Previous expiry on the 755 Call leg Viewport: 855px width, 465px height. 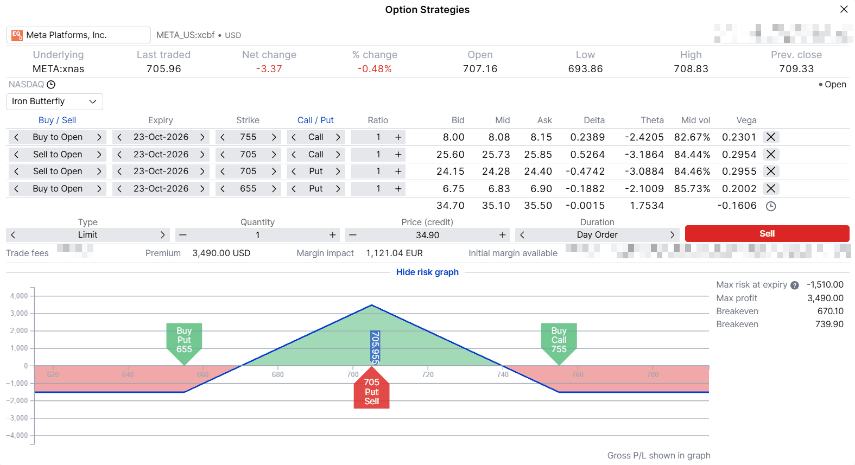pos(119,137)
